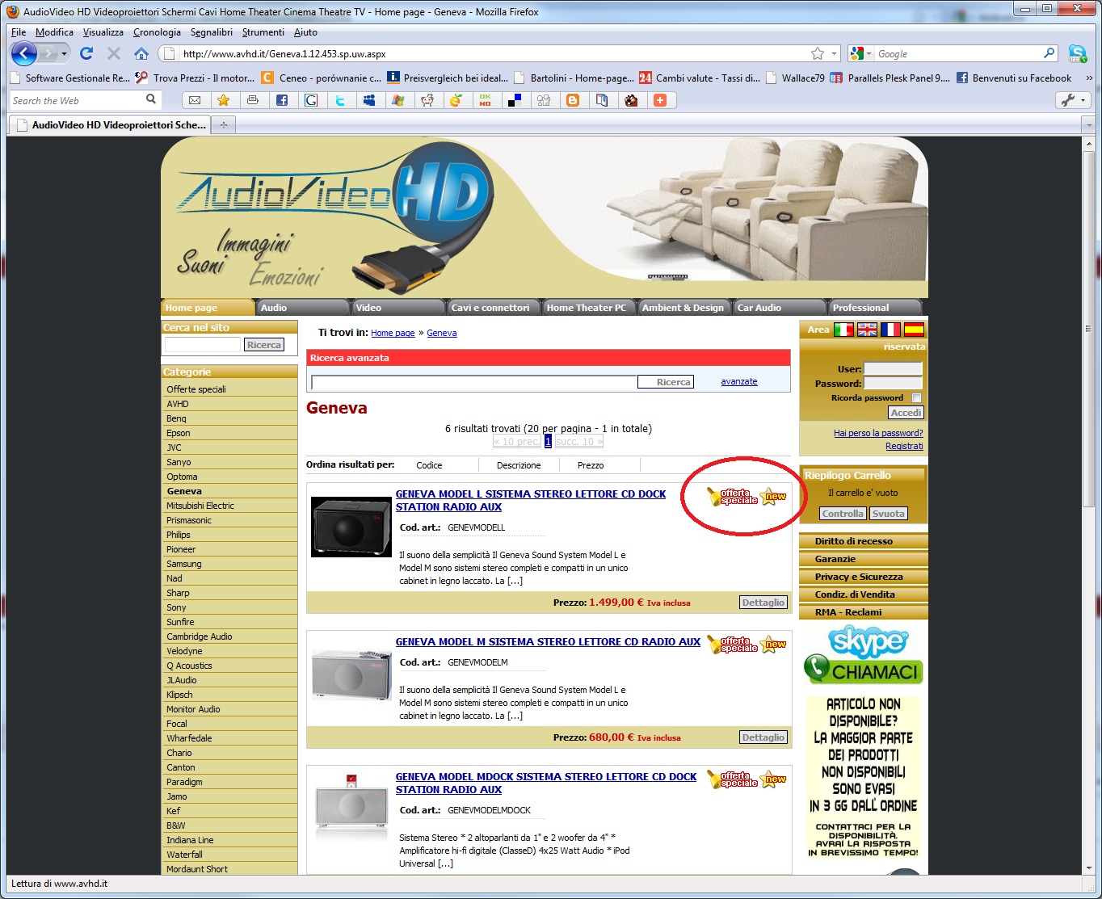Image resolution: width=1102 pixels, height=899 pixels.
Task: Click the printer toolbar icon
Action: point(253,100)
